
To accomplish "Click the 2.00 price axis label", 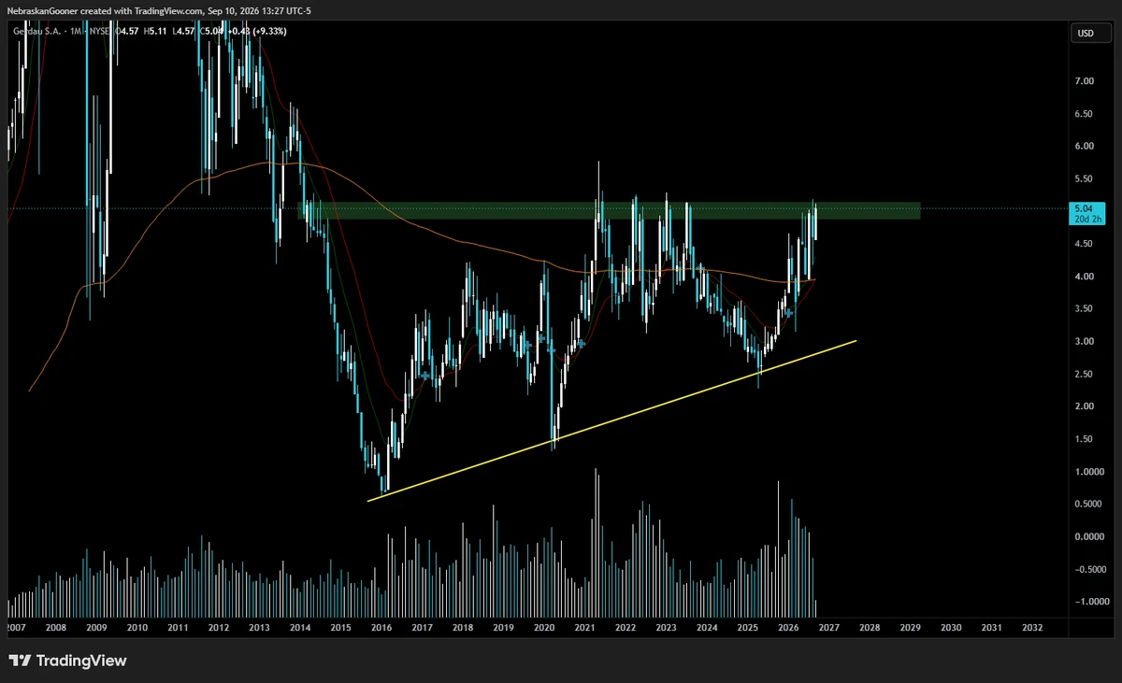I will (x=1085, y=406).
